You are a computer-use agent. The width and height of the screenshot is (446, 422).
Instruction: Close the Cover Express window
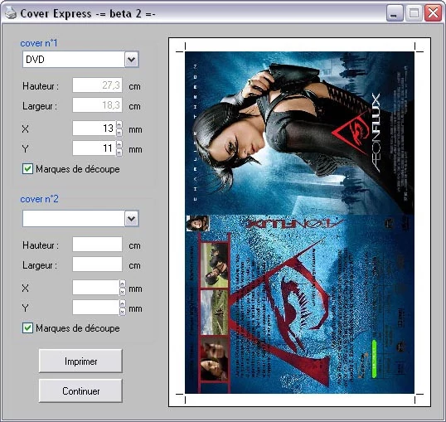click(433, 13)
